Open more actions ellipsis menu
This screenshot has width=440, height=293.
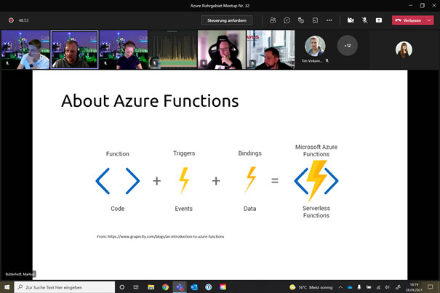point(329,20)
